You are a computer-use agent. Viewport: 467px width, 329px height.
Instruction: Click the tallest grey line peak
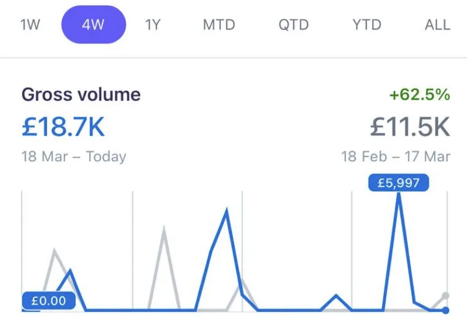[x=163, y=229]
